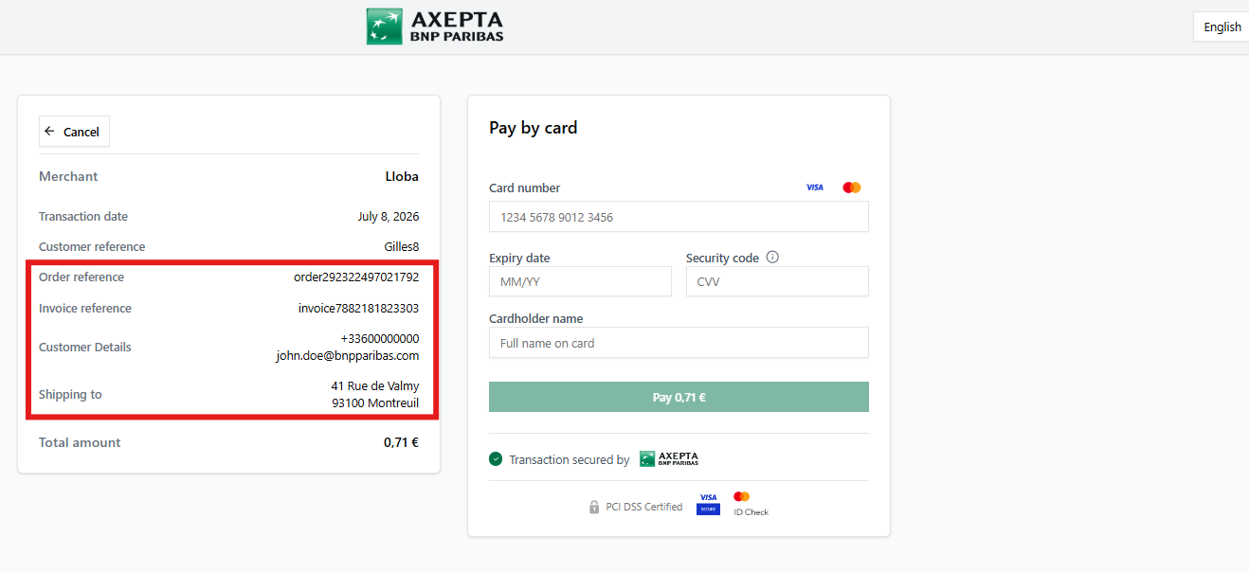Click the Total amount 0,71 € value
Image resolution: width=1249 pixels, height=572 pixels.
coord(401,442)
